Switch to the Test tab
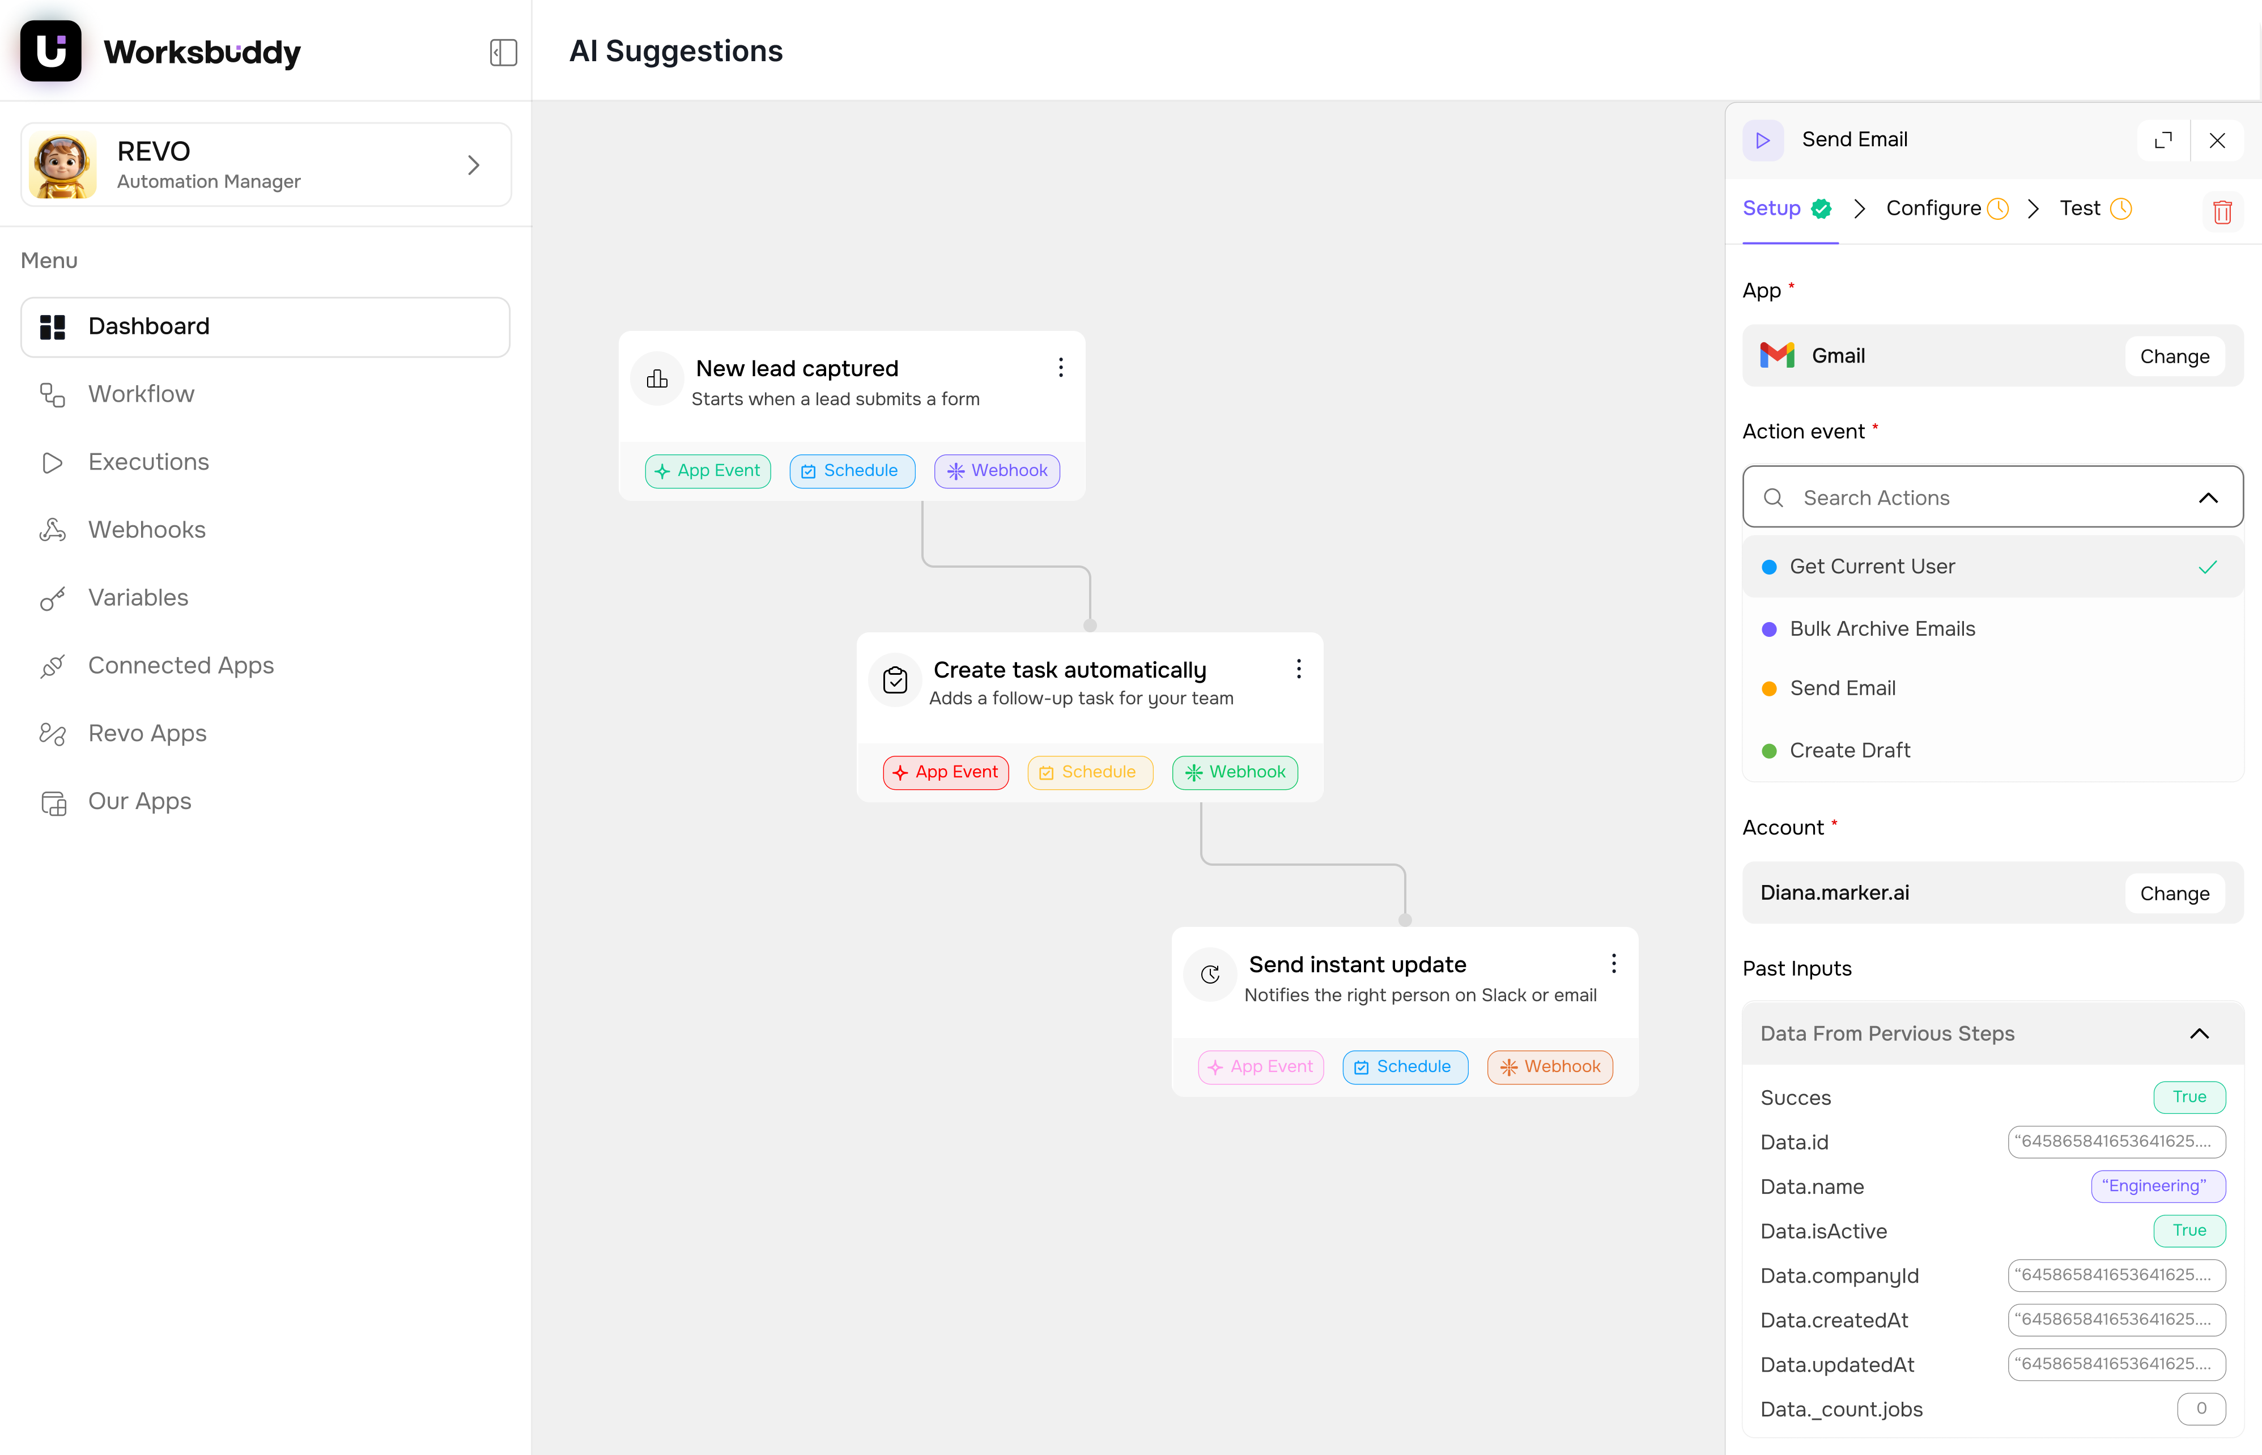This screenshot has height=1455, width=2262. click(x=2096, y=209)
